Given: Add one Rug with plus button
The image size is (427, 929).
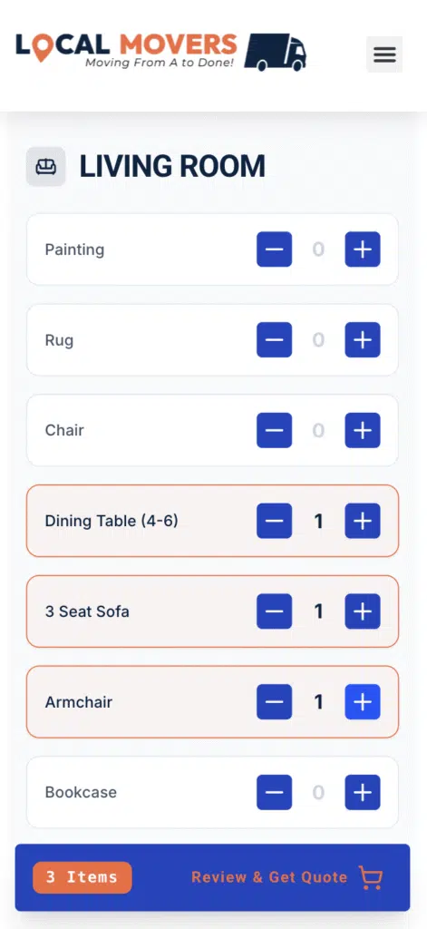Looking at the screenshot, I should [363, 340].
